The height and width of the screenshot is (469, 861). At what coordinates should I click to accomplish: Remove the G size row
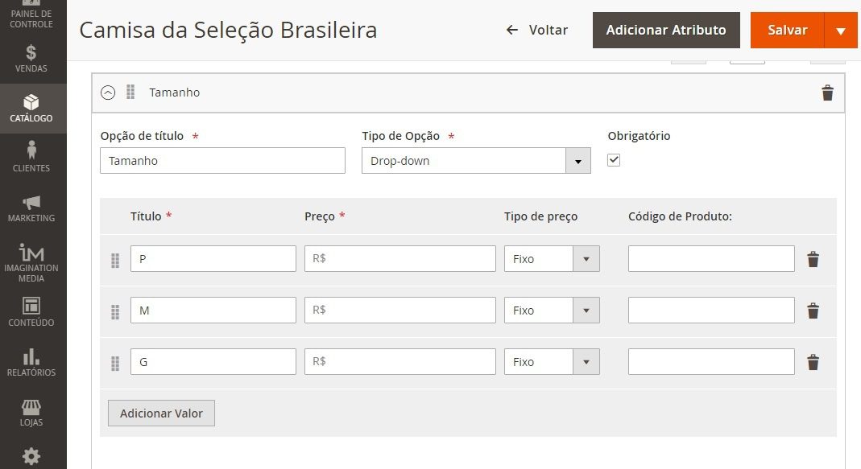point(813,362)
